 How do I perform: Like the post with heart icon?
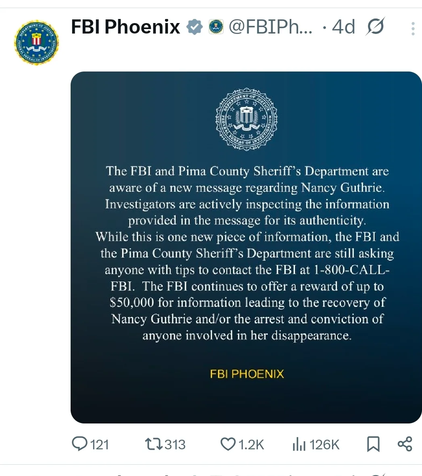coord(228,444)
